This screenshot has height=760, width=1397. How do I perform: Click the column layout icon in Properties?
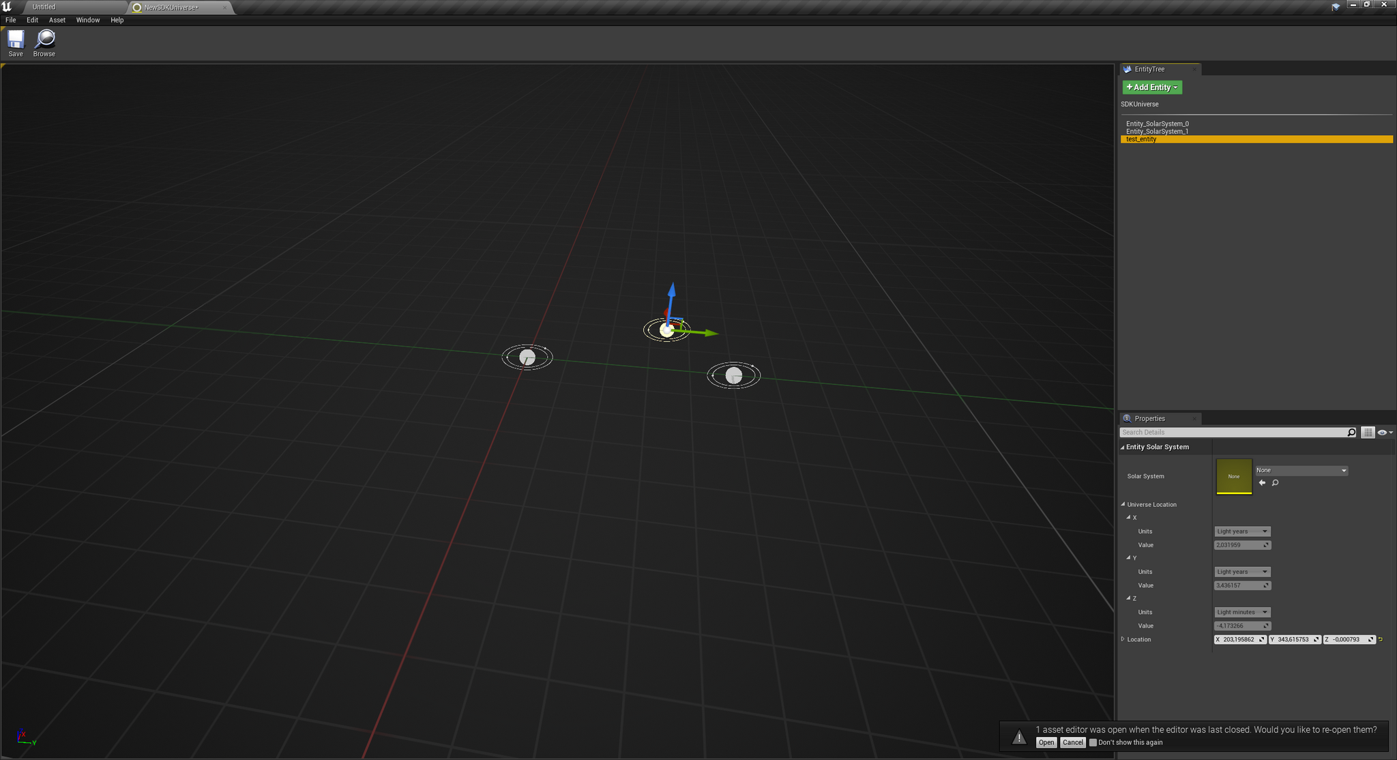point(1368,431)
